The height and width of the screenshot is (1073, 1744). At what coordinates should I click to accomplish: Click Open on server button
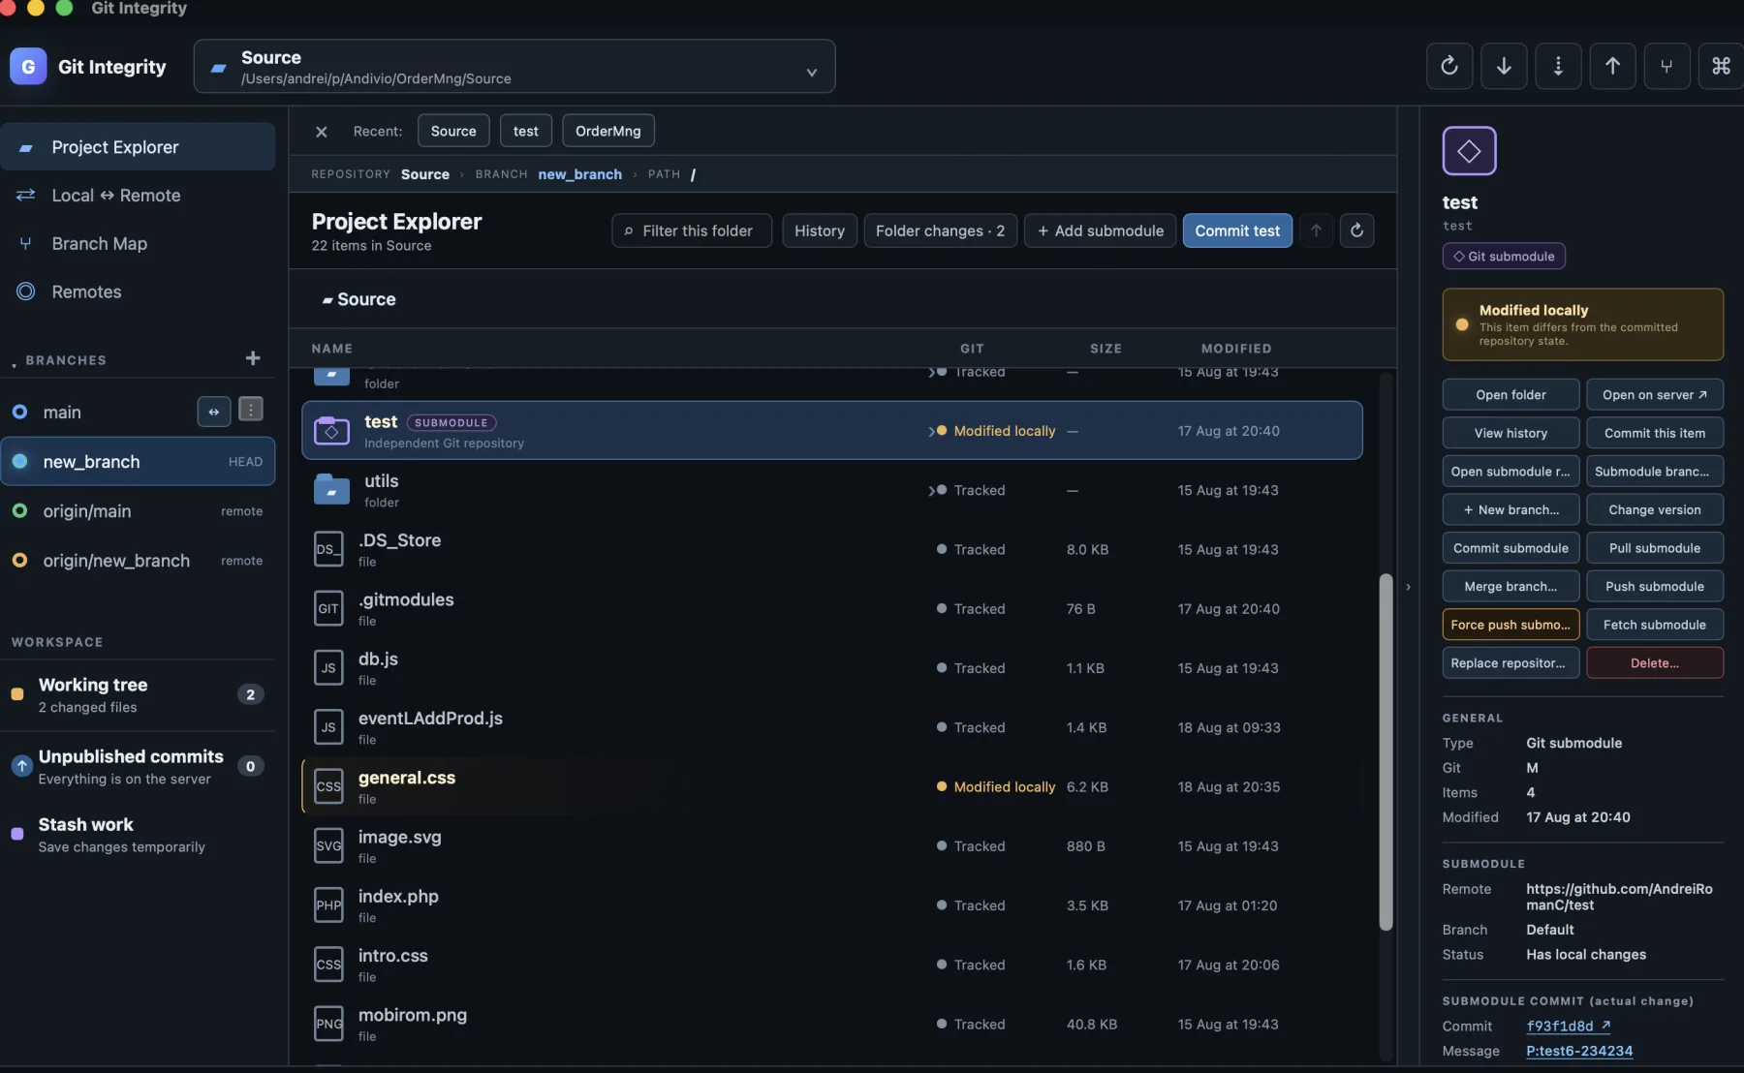(1655, 394)
